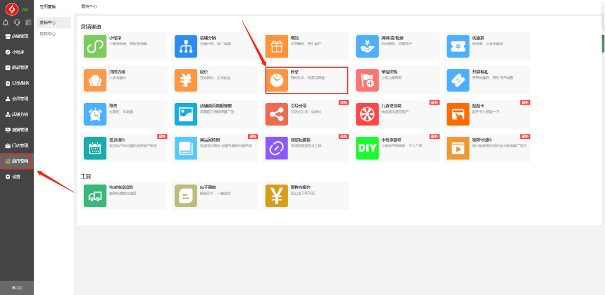The image size is (605, 295).
Task: Open the 签到插件 calendar icon
Action: (x=95, y=148)
